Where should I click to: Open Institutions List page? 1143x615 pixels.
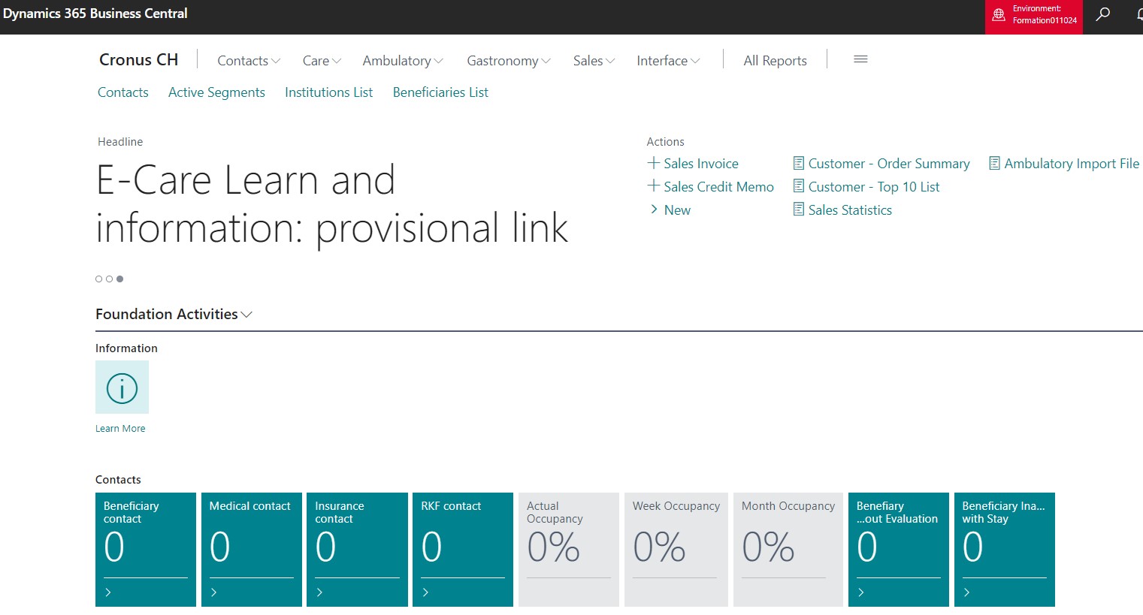tap(328, 92)
